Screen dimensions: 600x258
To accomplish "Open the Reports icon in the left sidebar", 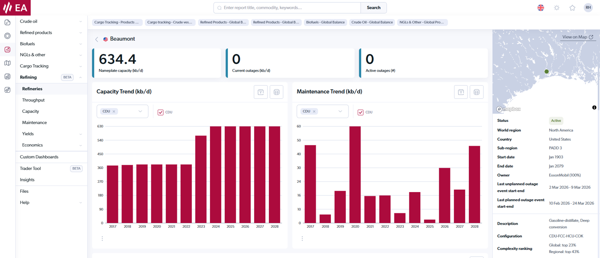I will pos(8,23).
